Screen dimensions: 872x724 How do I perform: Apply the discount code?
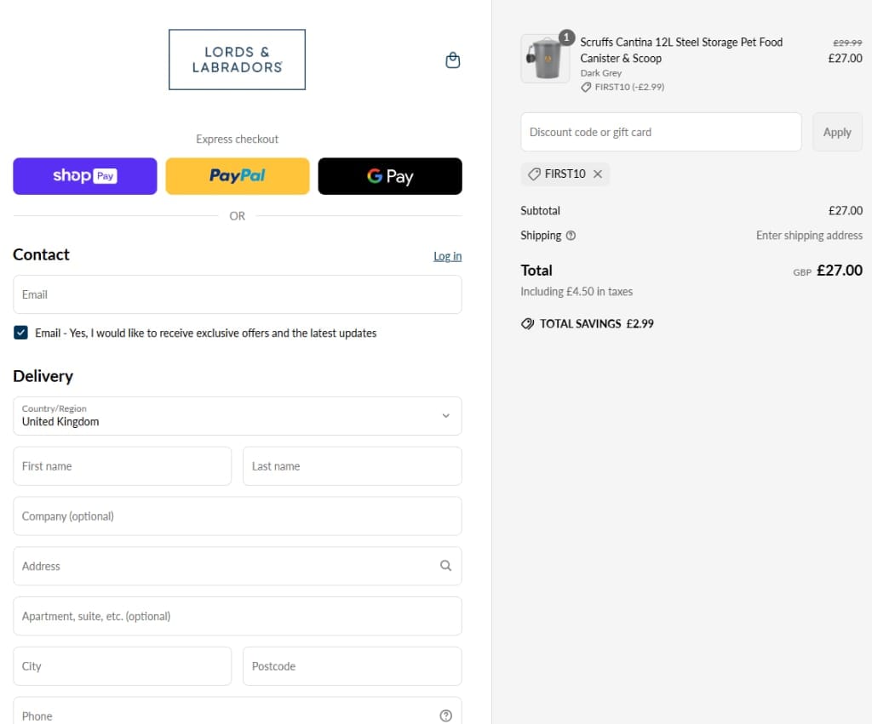click(837, 132)
